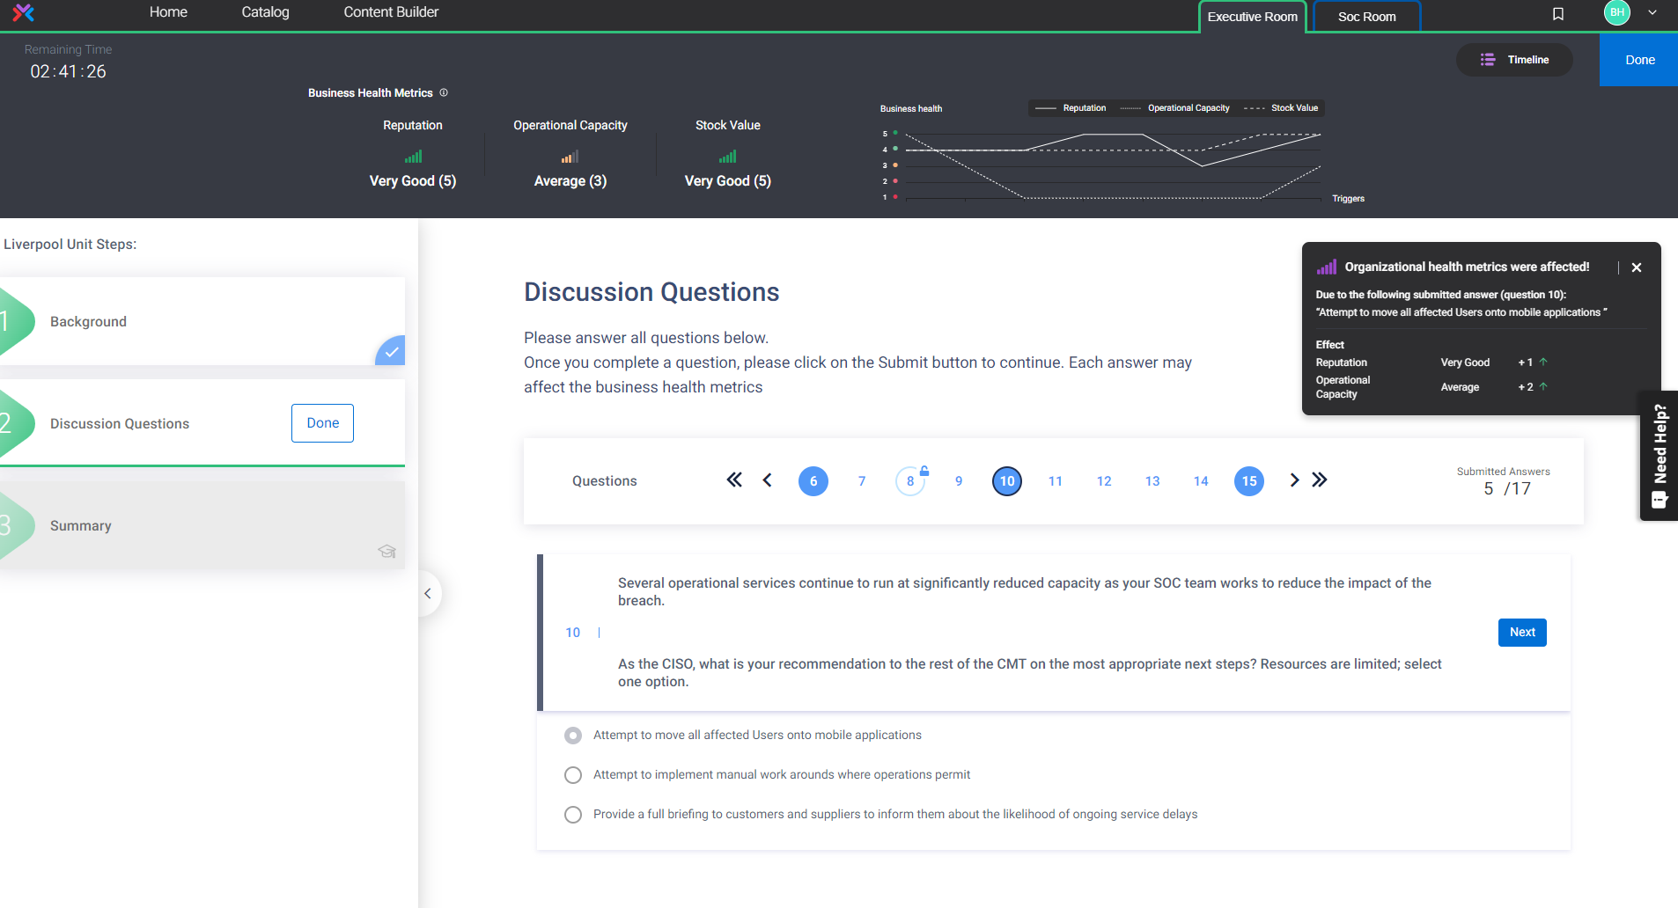The image size is (1678, 908).
Task: Switch to the Soc Room tab
Action: [1366, 17]
